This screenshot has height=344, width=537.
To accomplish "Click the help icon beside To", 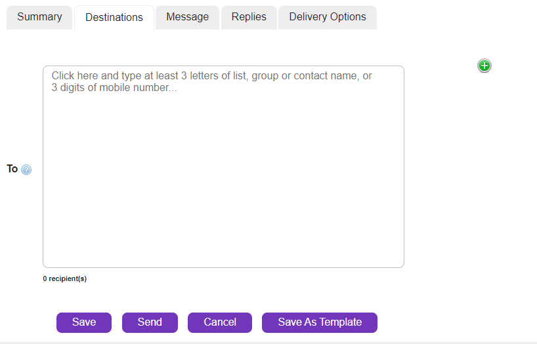I will tap(26, 170).
